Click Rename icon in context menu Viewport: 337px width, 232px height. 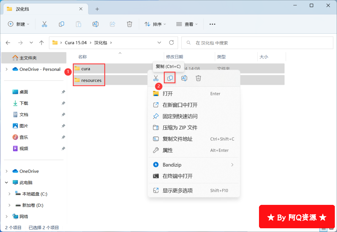point(184,78)
